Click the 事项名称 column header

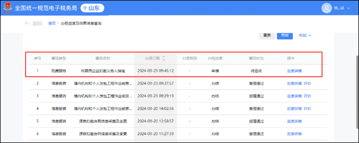pyautogui.click(x=103, y=58)
